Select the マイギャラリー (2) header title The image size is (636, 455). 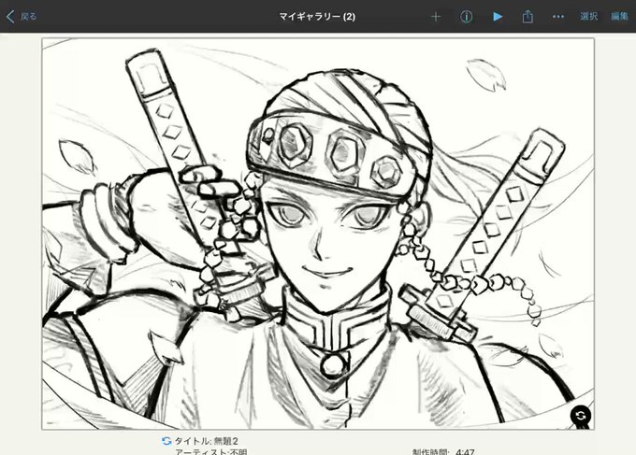pos(317,17)
